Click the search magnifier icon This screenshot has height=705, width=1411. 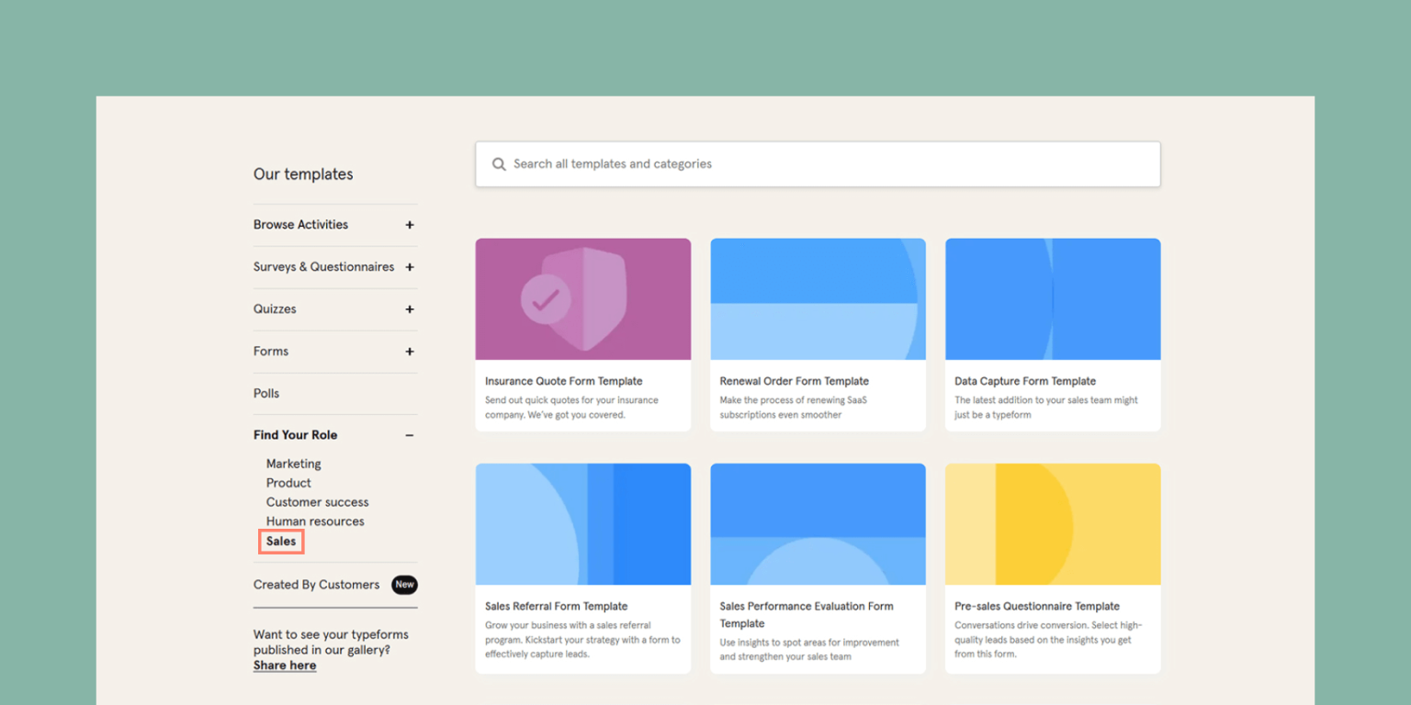(499, 164)
